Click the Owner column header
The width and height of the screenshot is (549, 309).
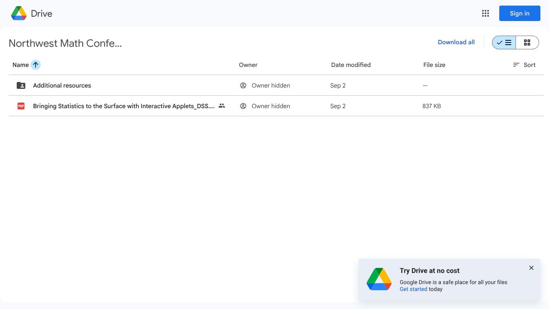click(248, 65)
